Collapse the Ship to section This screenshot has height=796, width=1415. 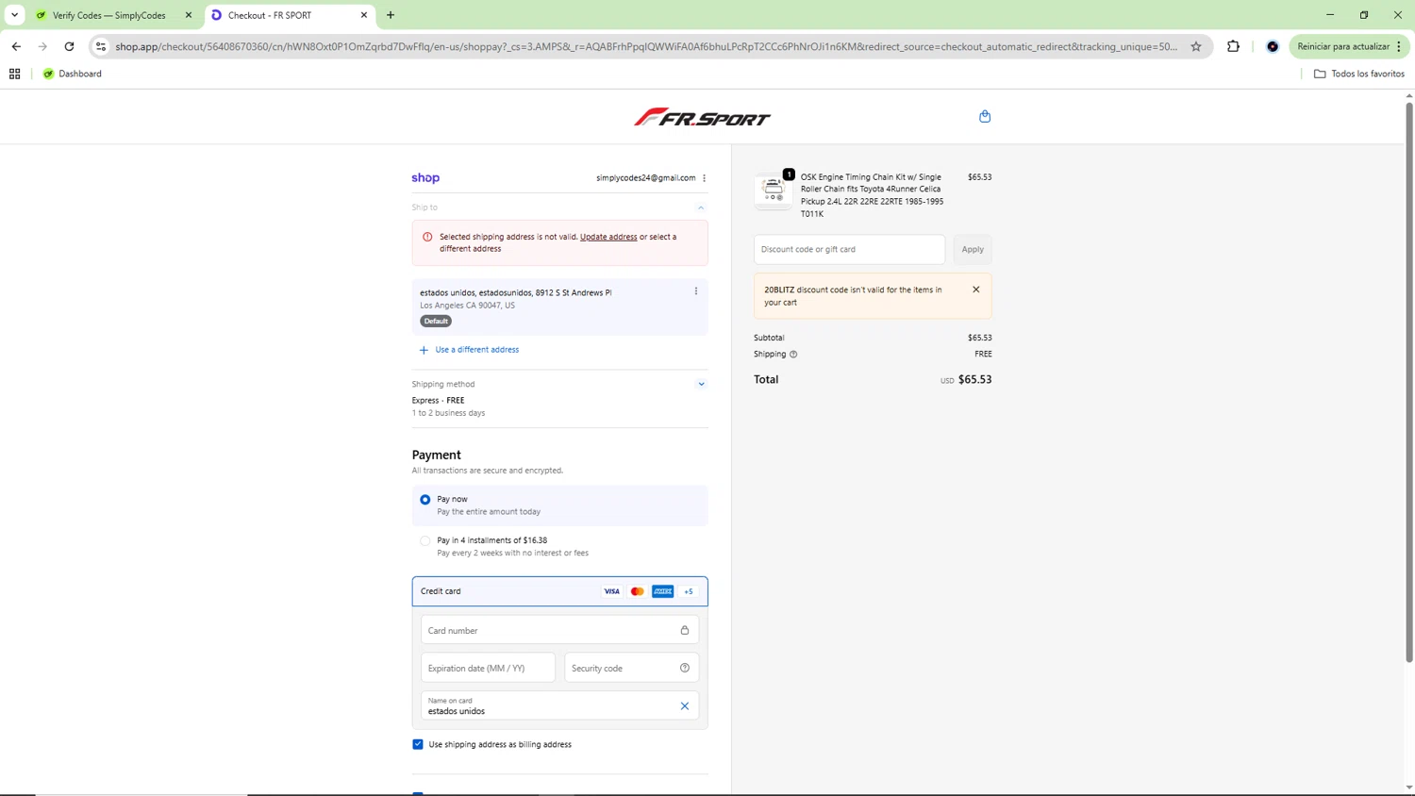tap(701, 207)
